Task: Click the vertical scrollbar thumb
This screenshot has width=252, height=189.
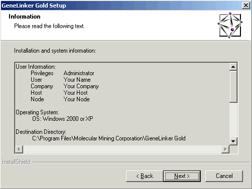Action: coord(233,87)
